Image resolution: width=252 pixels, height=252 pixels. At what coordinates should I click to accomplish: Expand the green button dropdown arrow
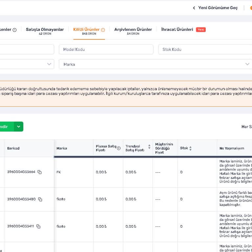19,127
